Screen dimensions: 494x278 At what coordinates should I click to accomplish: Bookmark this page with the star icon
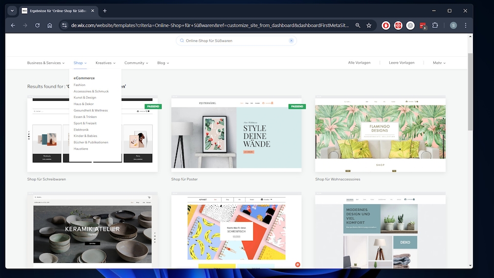click(369, 25)
